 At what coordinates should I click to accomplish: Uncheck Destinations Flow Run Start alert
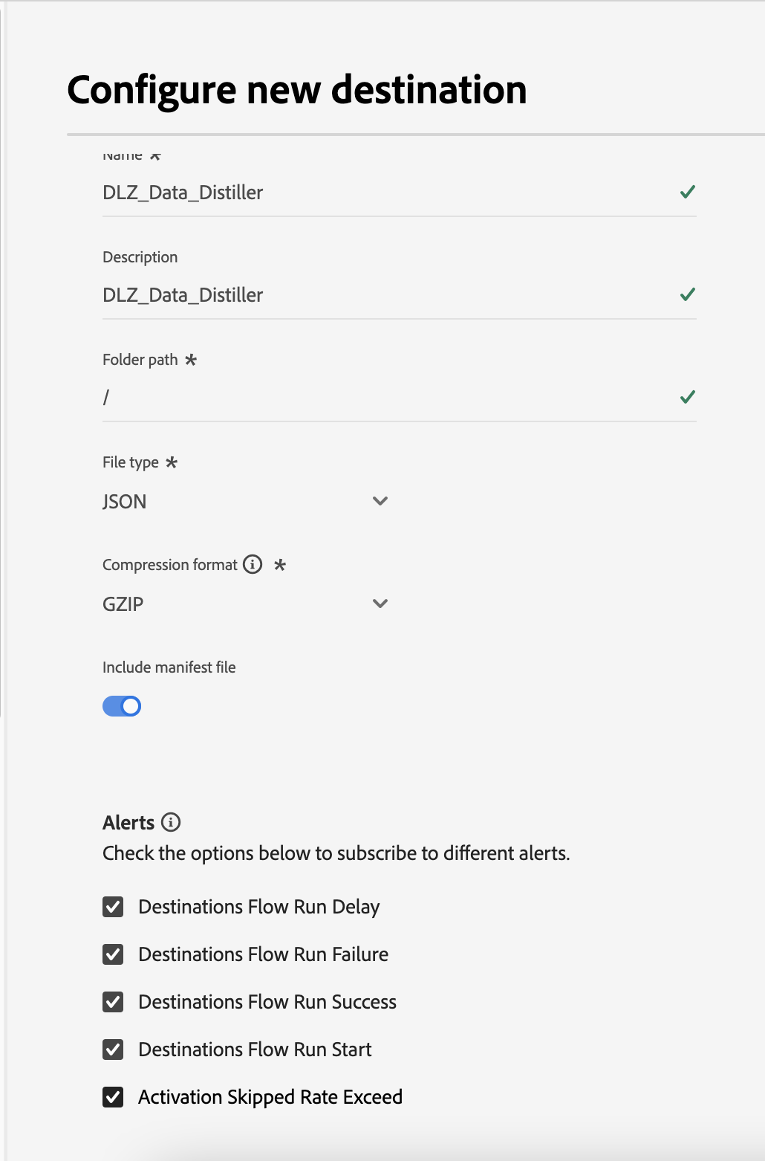tap(113, 1050)
